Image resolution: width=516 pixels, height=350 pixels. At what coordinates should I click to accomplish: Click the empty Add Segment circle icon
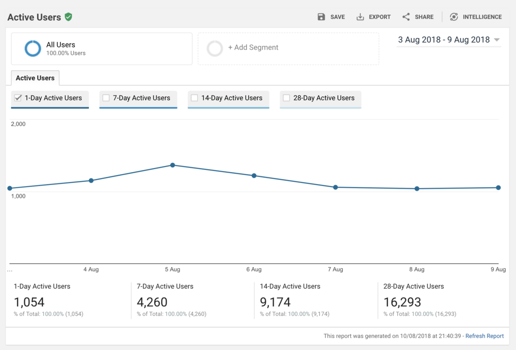(x=215, y=48)
